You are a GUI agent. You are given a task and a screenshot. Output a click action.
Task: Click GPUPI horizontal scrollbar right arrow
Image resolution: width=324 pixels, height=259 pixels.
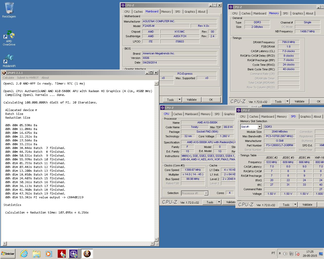point(152,244)
